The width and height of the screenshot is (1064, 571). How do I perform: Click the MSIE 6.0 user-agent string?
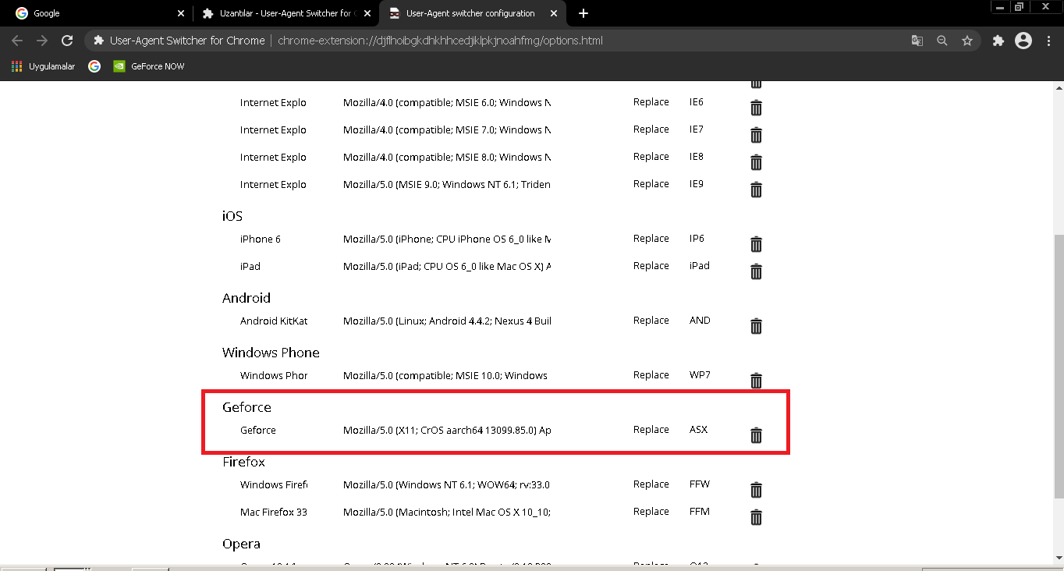(x=447, y=102)
